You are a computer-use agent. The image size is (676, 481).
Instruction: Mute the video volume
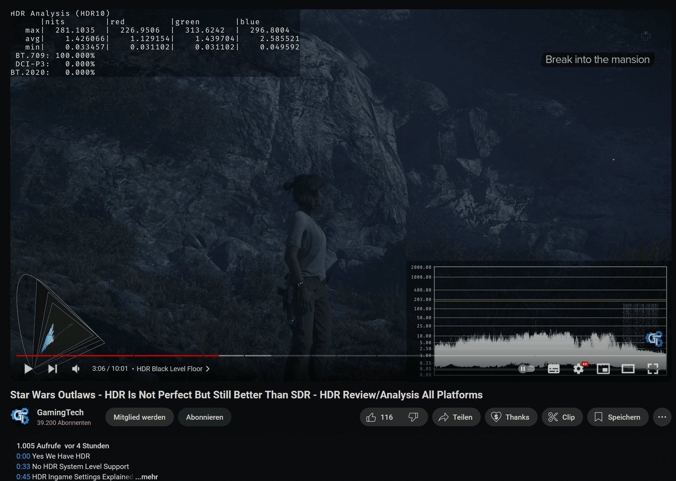pos(76,369)
